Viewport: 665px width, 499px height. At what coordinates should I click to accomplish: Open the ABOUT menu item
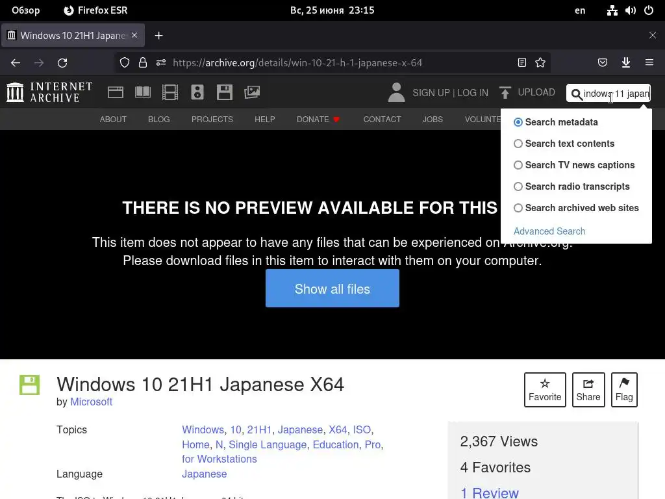(x=113, y=120)
